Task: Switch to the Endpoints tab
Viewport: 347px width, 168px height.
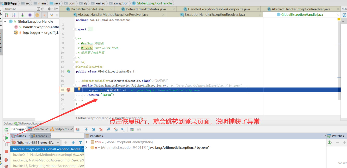Action: click(x=62, y=129)
